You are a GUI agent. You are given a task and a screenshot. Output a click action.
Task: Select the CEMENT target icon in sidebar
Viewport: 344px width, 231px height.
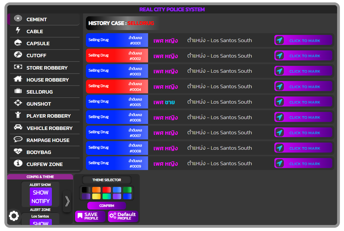18,19
